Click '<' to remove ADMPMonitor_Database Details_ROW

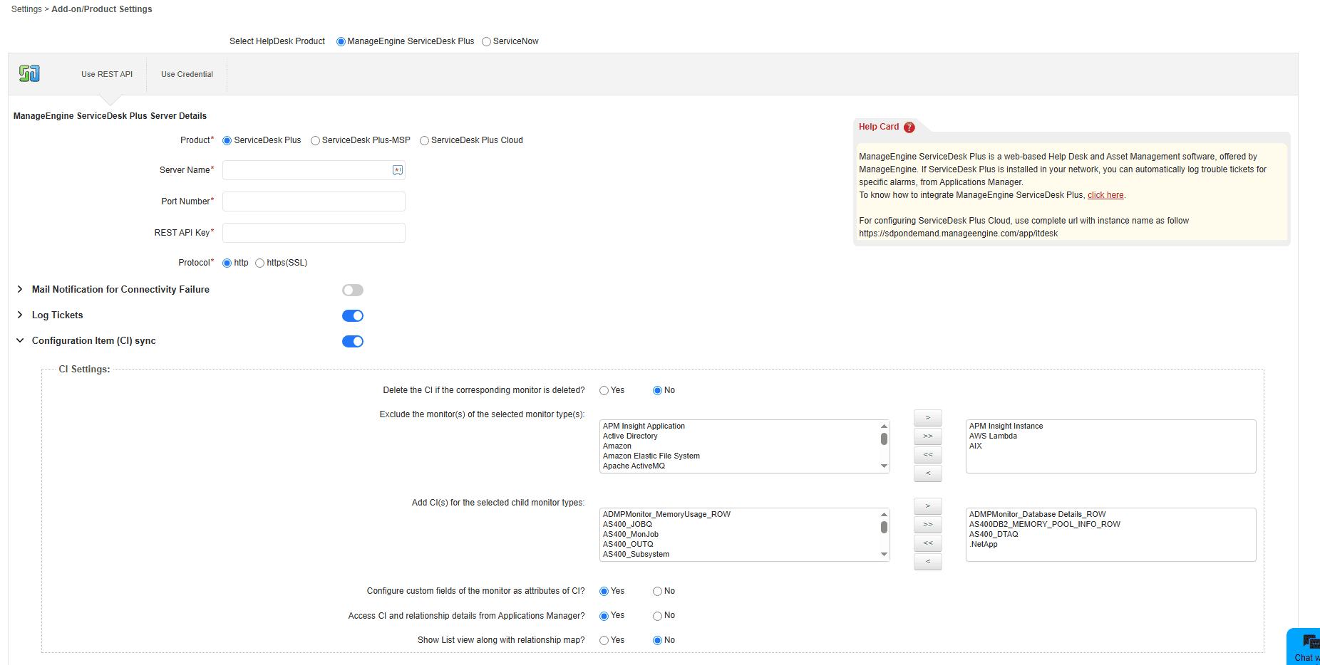927,561
